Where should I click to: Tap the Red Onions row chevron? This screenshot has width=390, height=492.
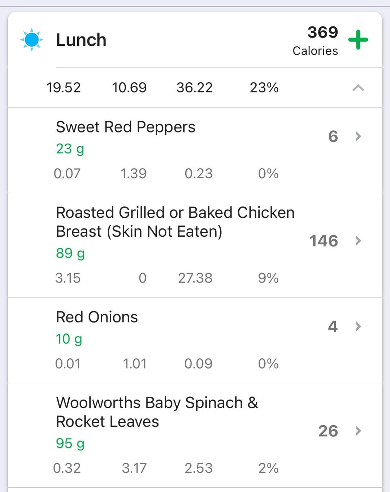[x=358, y=326]
